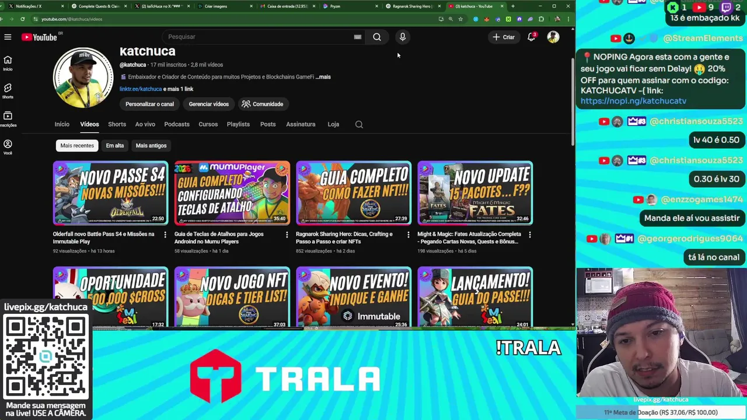747x420 pixels.
Task: Click the browser address bar URL
Action: coord(72,19)
